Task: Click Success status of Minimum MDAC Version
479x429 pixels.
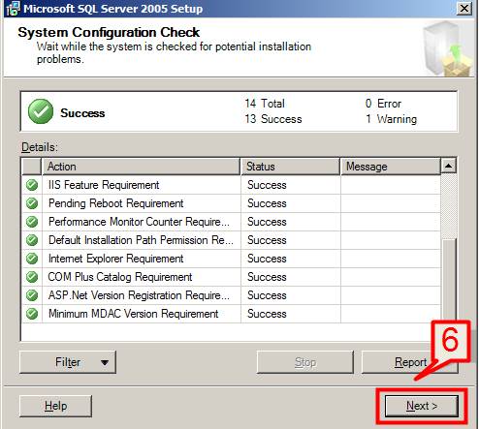Action: [x=267, y=314]
